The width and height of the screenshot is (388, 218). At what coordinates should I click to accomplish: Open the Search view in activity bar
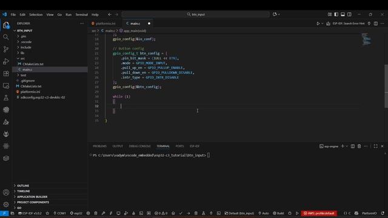[x=6, y=37]
